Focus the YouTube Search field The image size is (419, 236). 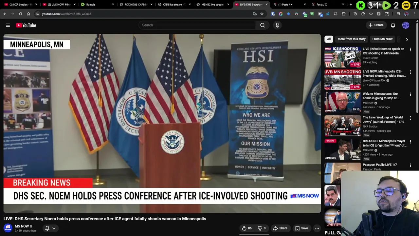[x=197, y=25]
